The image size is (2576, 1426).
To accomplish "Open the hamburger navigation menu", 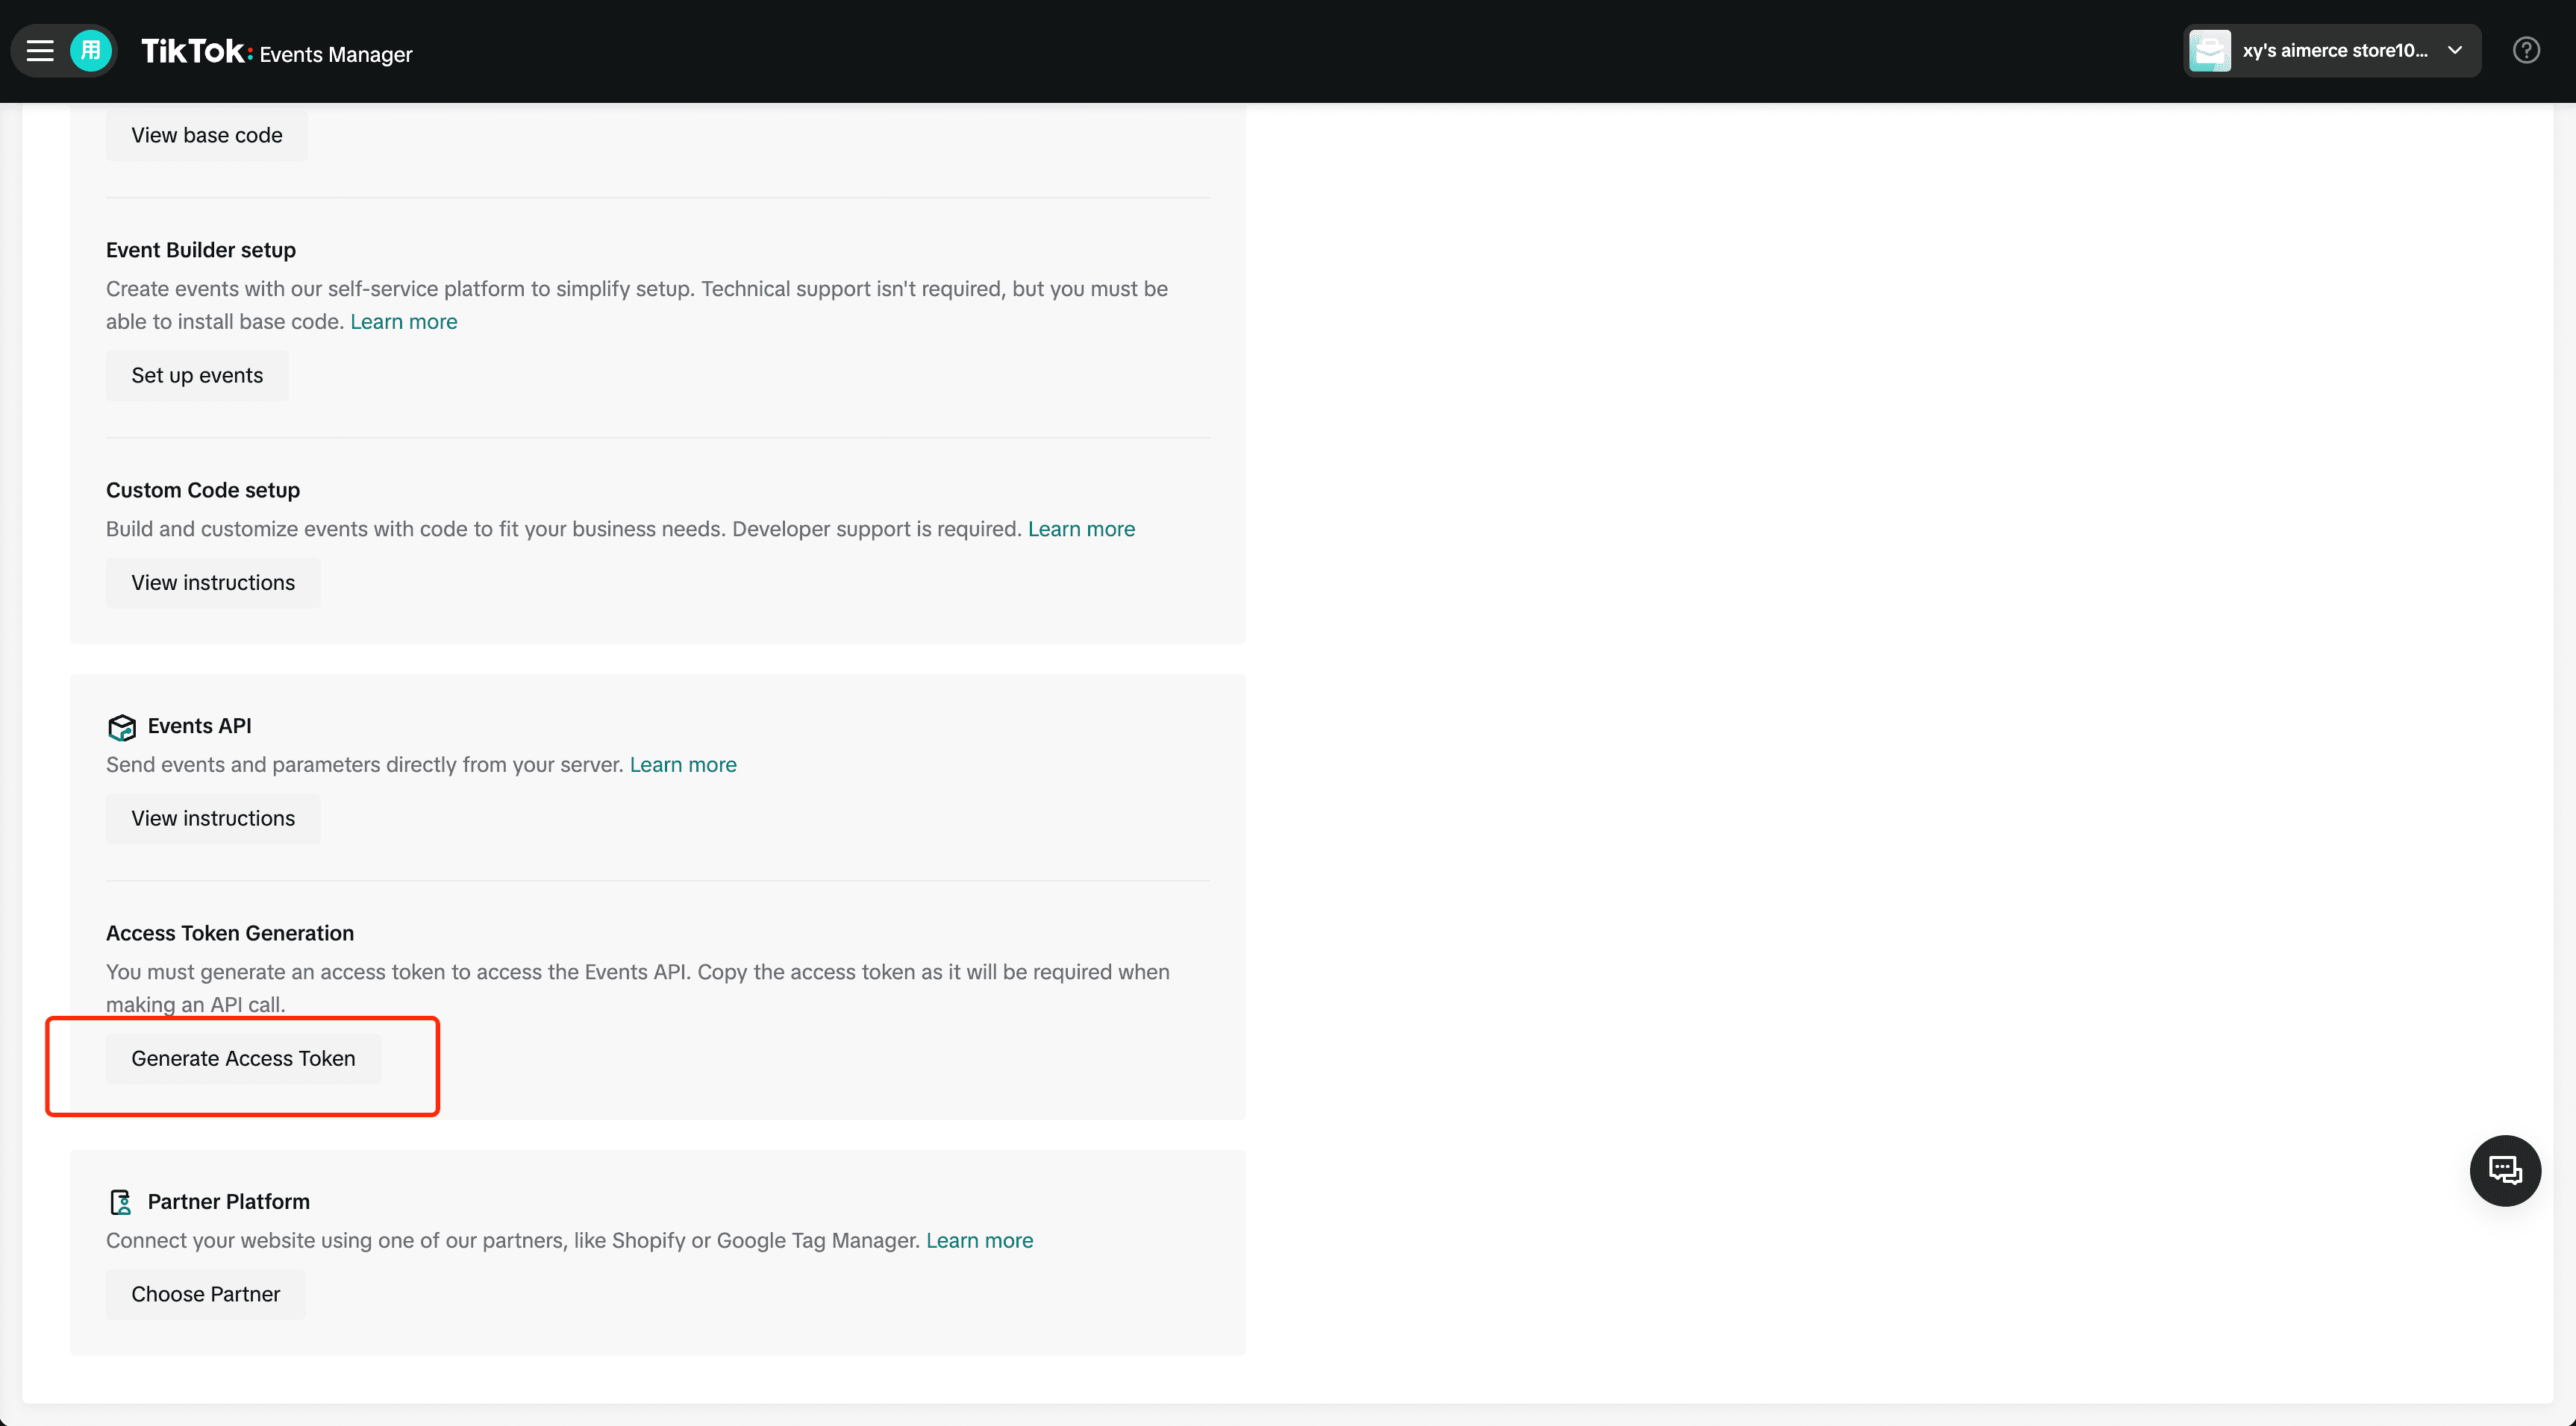I will pyautogui.click(x=40, y=50).
